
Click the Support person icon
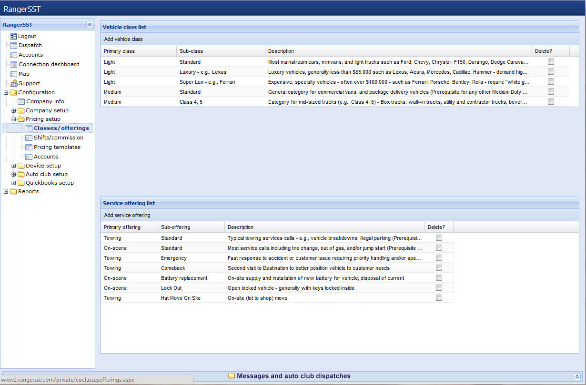coord(14,83)
